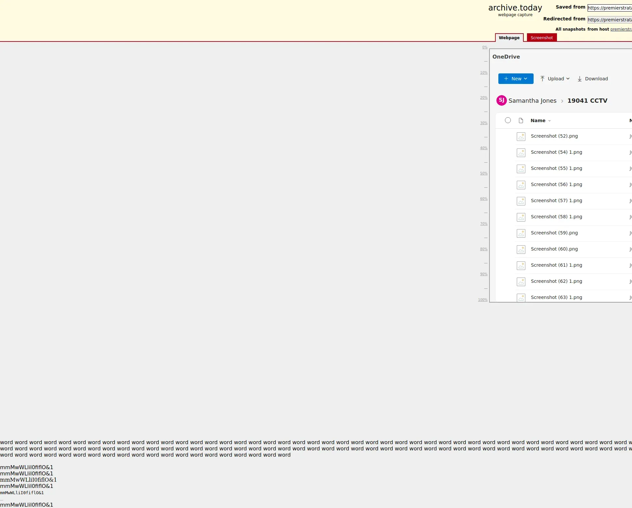Viewport: 632px width, 508px height.
Task: Click the image icon for Screenshot (60).png
Action: click(x=521, y=249)
